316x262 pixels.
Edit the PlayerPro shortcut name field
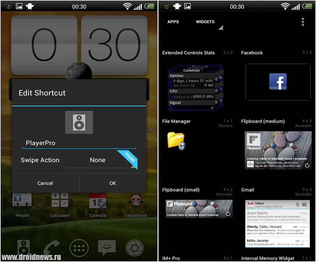79,143
